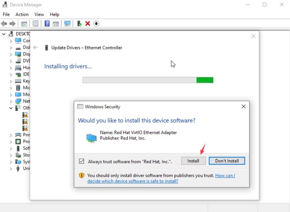
Task: Click the blue Help toolbar icon
Action: click(47, 23)
